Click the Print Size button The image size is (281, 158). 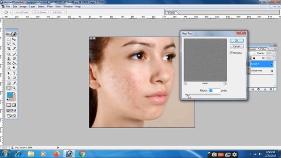click(x=58, y=12)
